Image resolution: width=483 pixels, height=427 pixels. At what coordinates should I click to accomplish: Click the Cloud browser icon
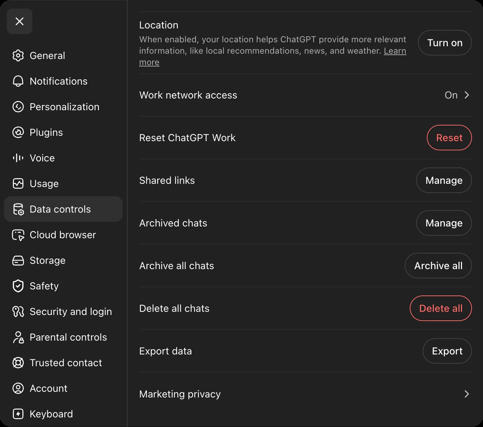click(18, 235)
